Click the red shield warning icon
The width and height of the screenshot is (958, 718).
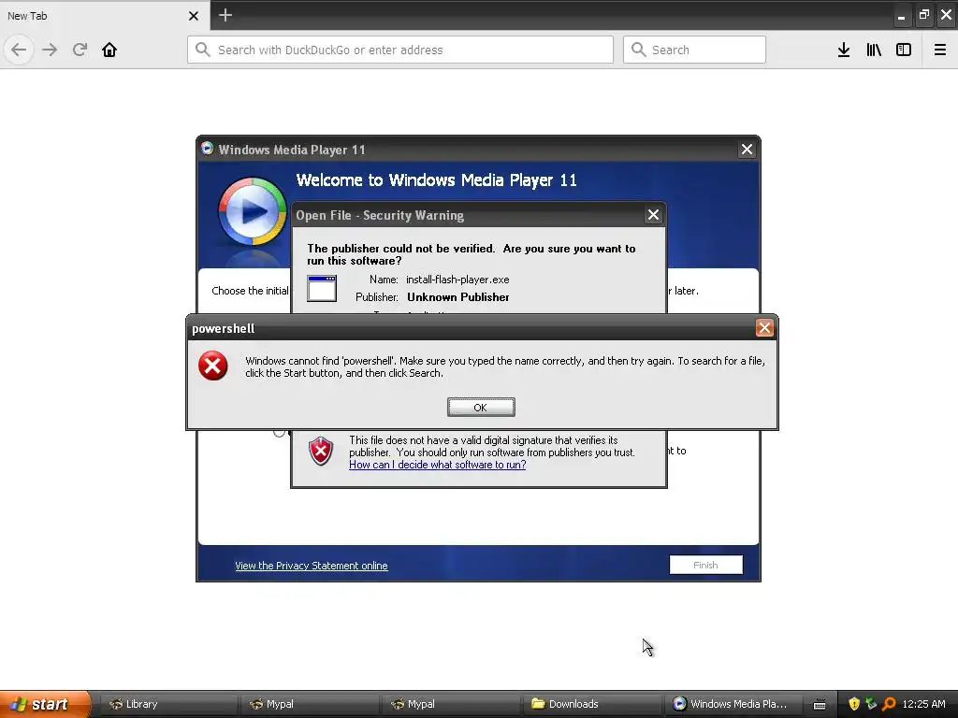[x=321, y=452]
